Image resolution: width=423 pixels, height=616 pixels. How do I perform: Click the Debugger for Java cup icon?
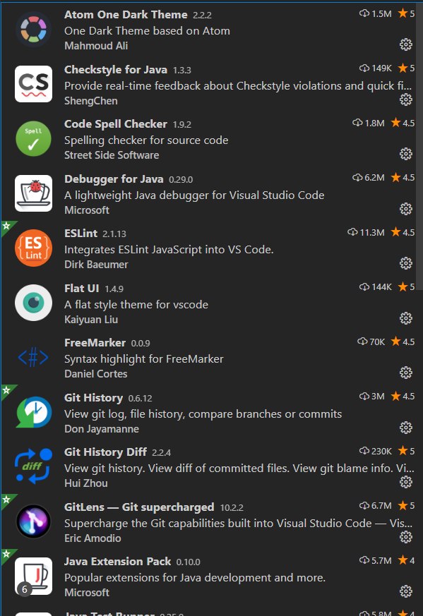tap(33, 193)
